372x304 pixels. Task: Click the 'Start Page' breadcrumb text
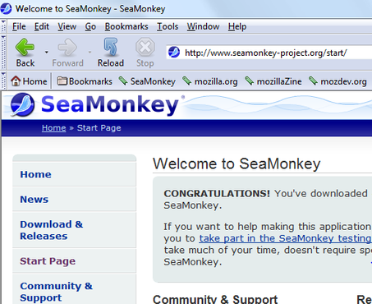point(99,128)
